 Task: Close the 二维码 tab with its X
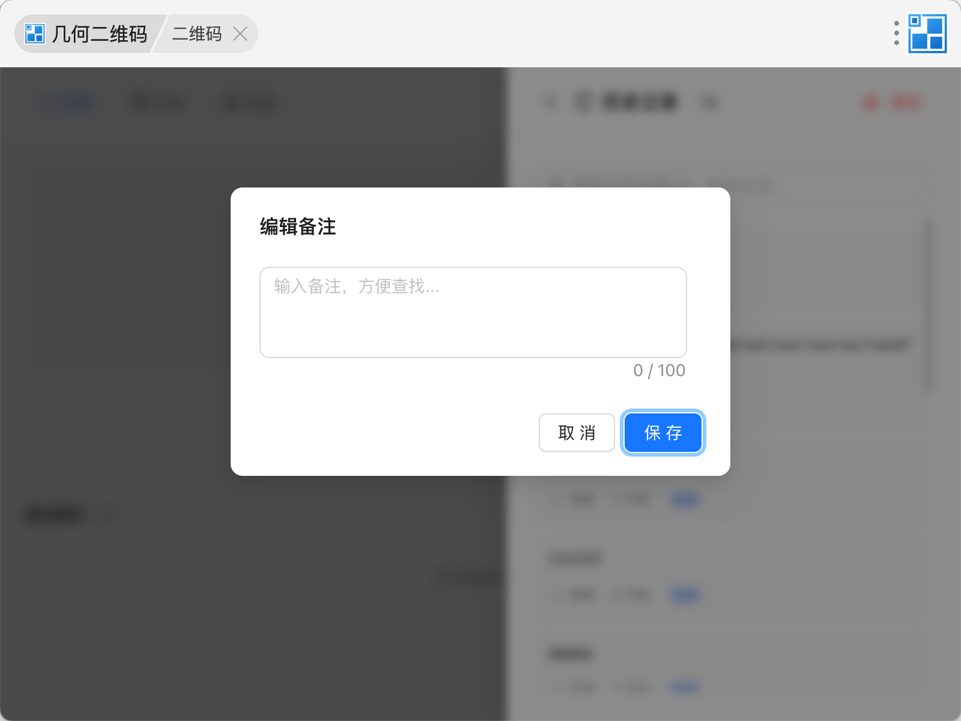(x=240, y=34)
